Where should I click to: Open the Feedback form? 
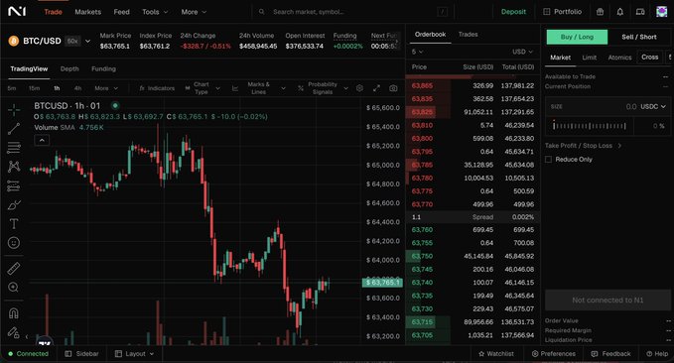click(610, 353)
